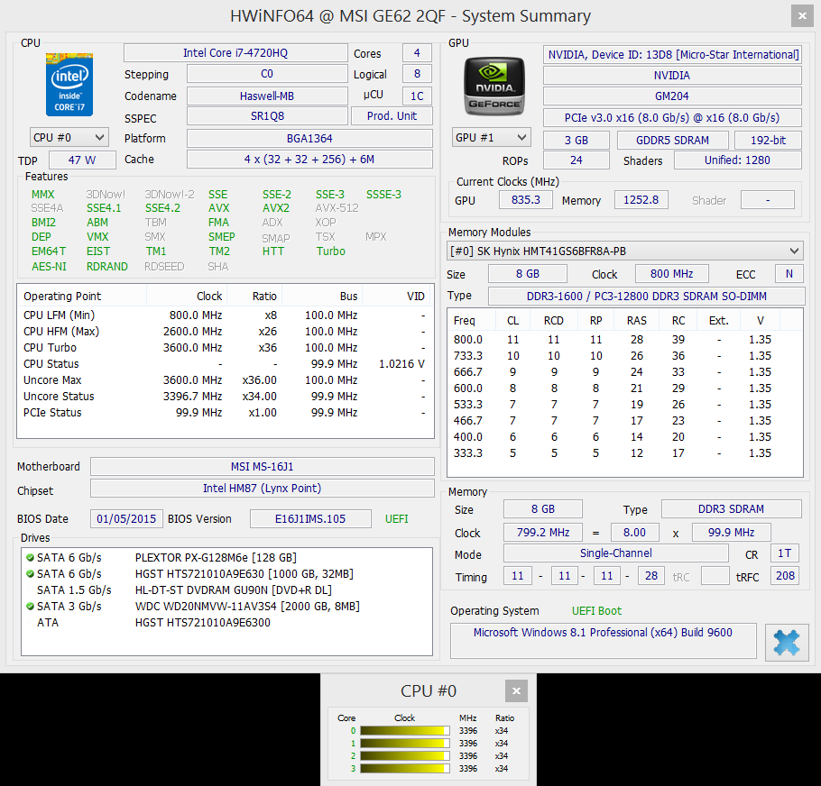This screenshot has height=786, width=821.
Task: Click the UEFI Boot label
Action: click(596, 611)
